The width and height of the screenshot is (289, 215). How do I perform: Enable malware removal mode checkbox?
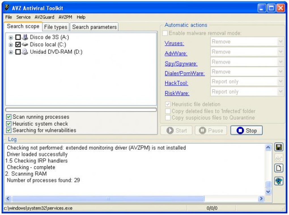[x=165, y=33]
